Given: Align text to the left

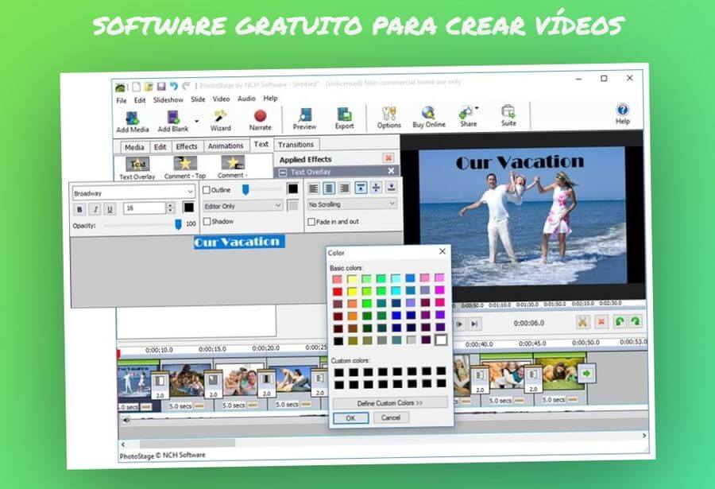Looking at the screenshot, I should pyautogui.click(x=314, y=188).
